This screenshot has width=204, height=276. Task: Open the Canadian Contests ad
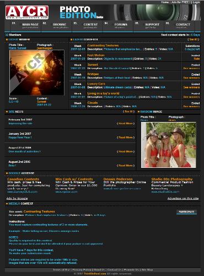coord(23,179)
